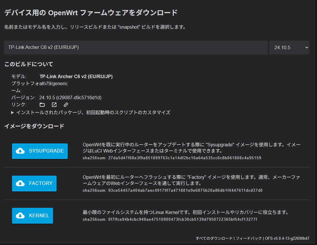The image size is (317, 245).
Task: Open the folder link icon
Action: click(x=42, y=105)
